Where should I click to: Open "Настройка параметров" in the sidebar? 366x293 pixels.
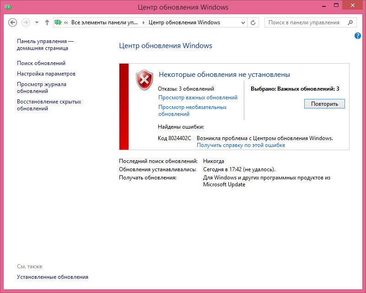click(x=46, y=74)
